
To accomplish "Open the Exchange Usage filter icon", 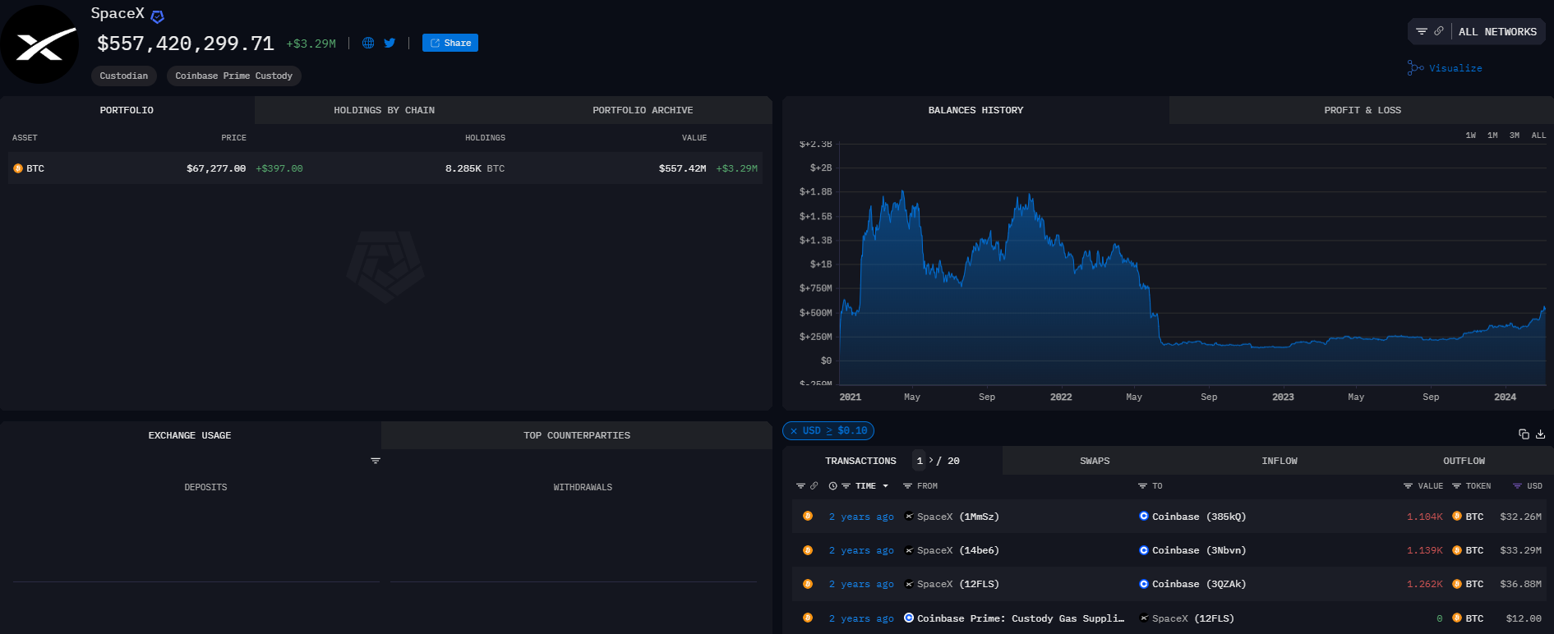I will tap(376, 461).
